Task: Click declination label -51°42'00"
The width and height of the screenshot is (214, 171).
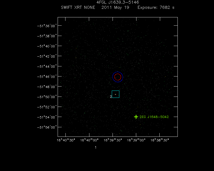Action: click(47, 56)
